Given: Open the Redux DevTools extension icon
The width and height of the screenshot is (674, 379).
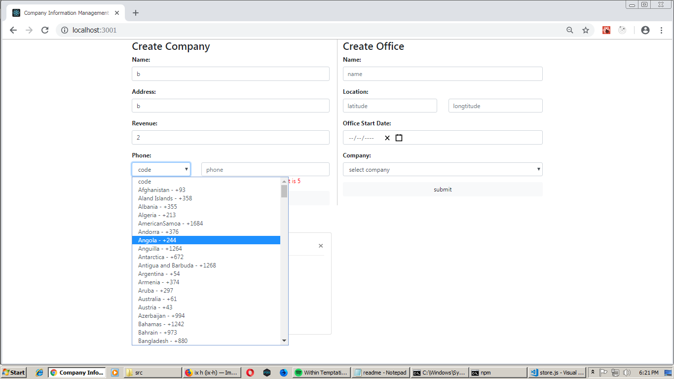Looking at the screenshot, I should tap(622, 30).
